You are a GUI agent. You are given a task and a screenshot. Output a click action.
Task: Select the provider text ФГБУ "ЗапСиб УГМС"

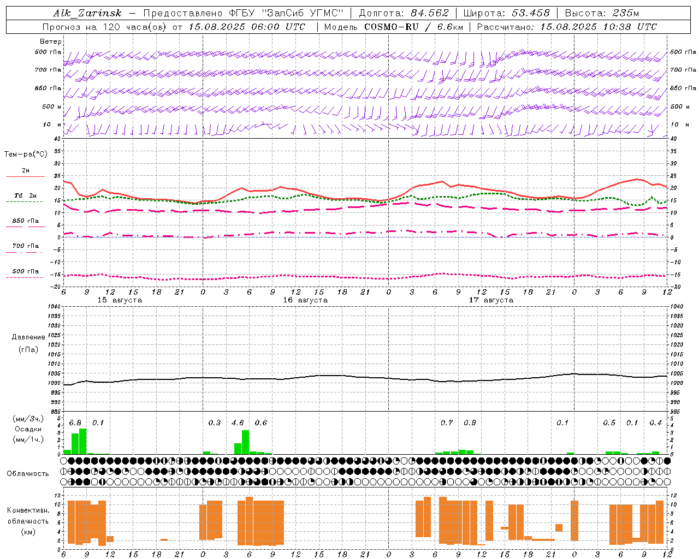tap(287, 13)
